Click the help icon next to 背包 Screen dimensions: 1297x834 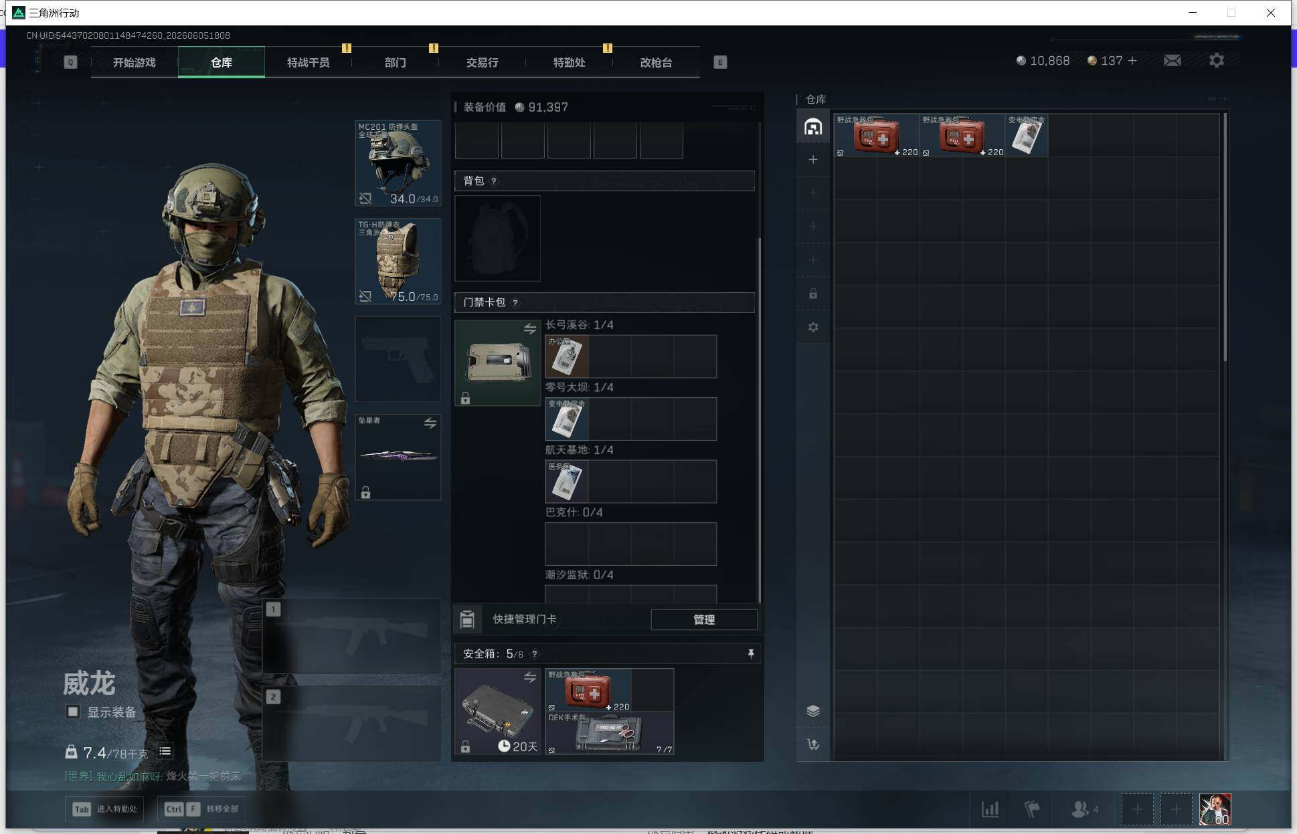pyautogui.click(x=494, y=181)
